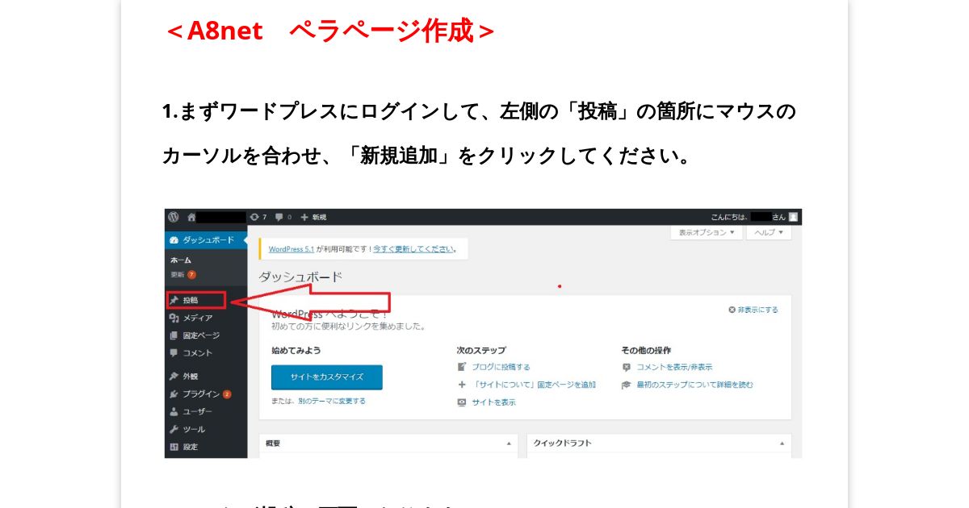The height and width of the screenshot is (508, 969).
Task: Click the 固定ページ icon in the sidebar
Action: [174, 335]
